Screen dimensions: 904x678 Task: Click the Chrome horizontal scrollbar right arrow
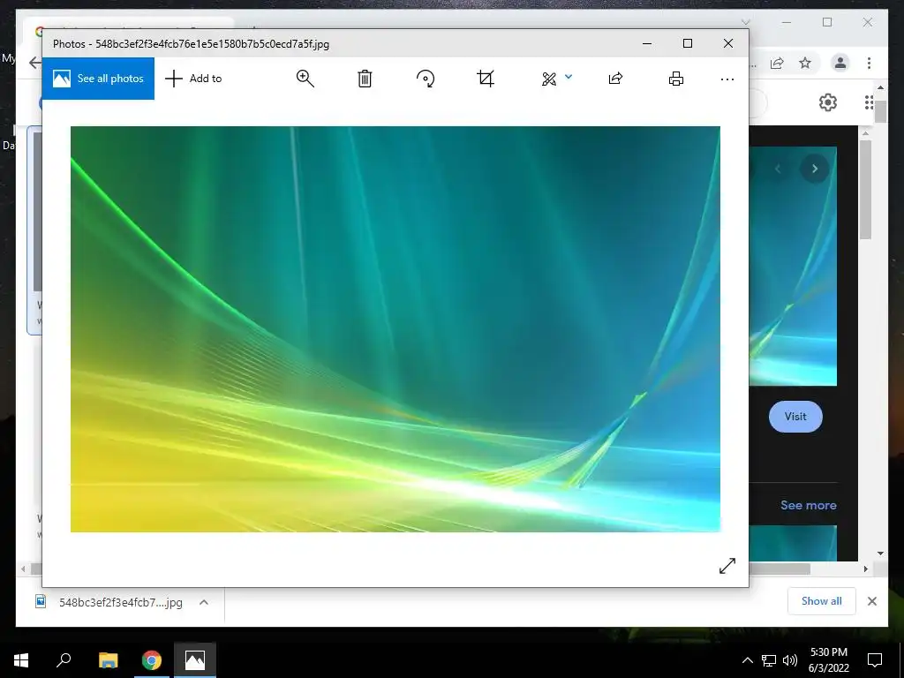click(866, 569)
